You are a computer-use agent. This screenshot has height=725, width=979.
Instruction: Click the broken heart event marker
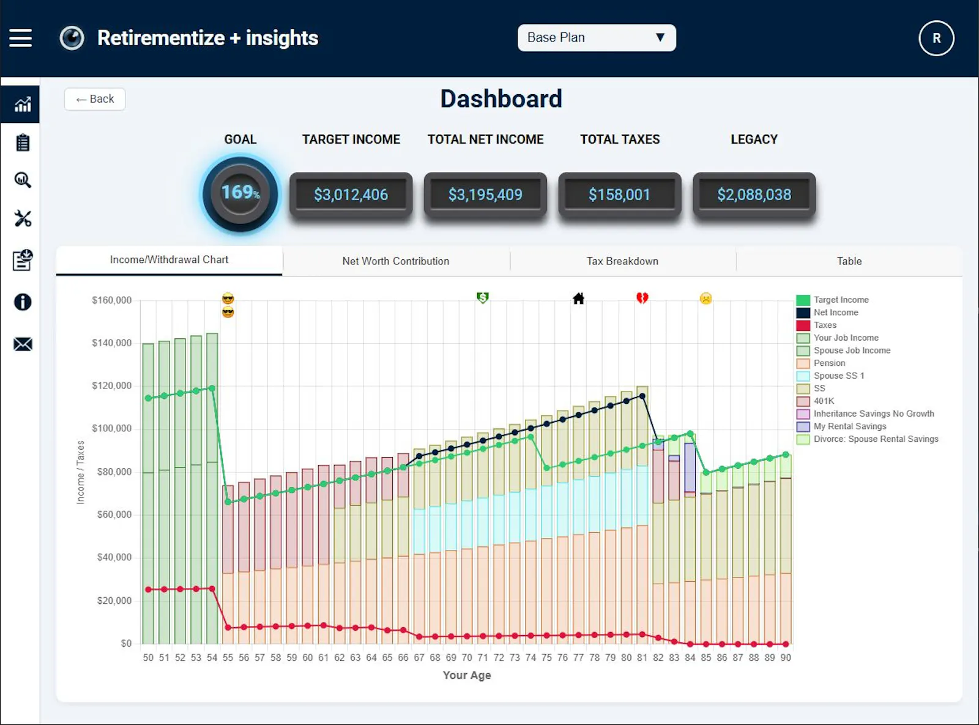click(642, 298)
